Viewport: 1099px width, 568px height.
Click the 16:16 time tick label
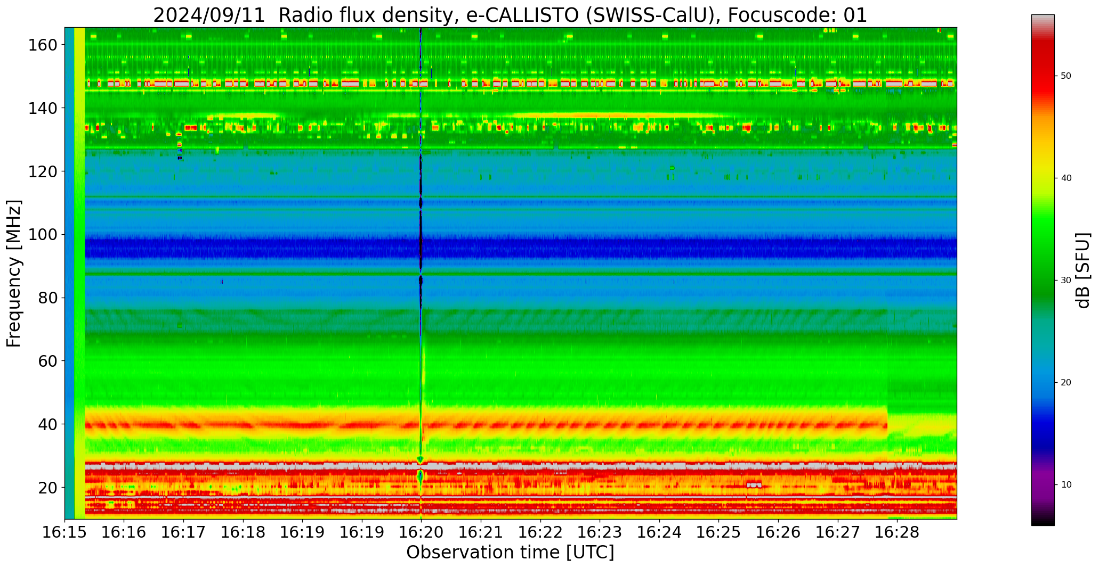pyautogui.click(x=124, y=532)
